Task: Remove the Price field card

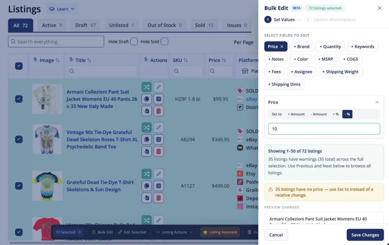Action: (377, 102)
